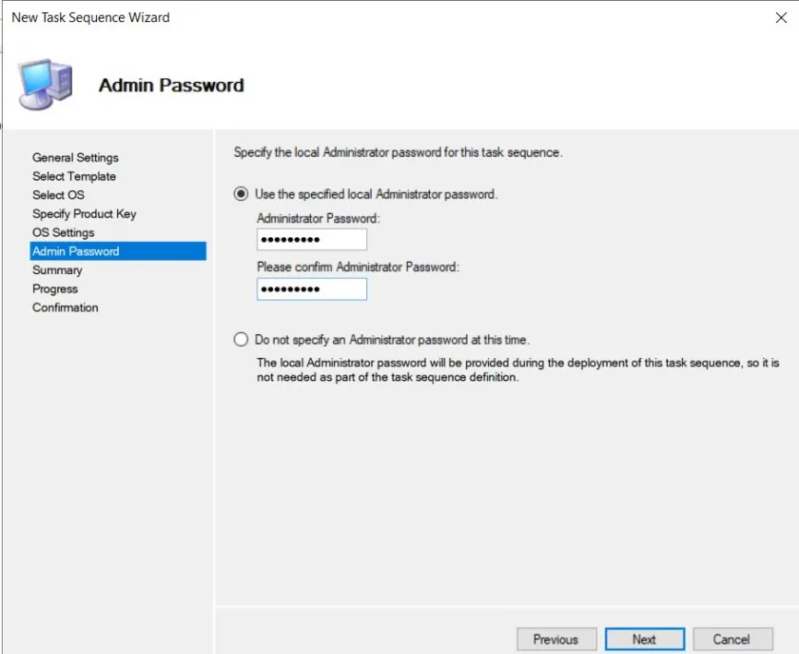Close the New Task Sequence Wizard window
This screenshot has height=654, width=799.
coord(781,17)
